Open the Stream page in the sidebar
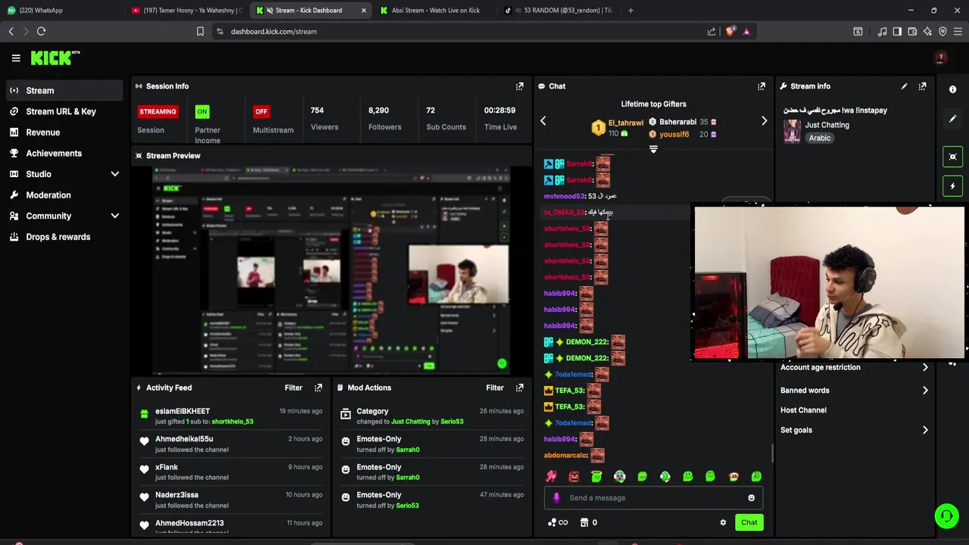Image resolution: width=969 pixels, height=545 pixels. click(64, 91)
